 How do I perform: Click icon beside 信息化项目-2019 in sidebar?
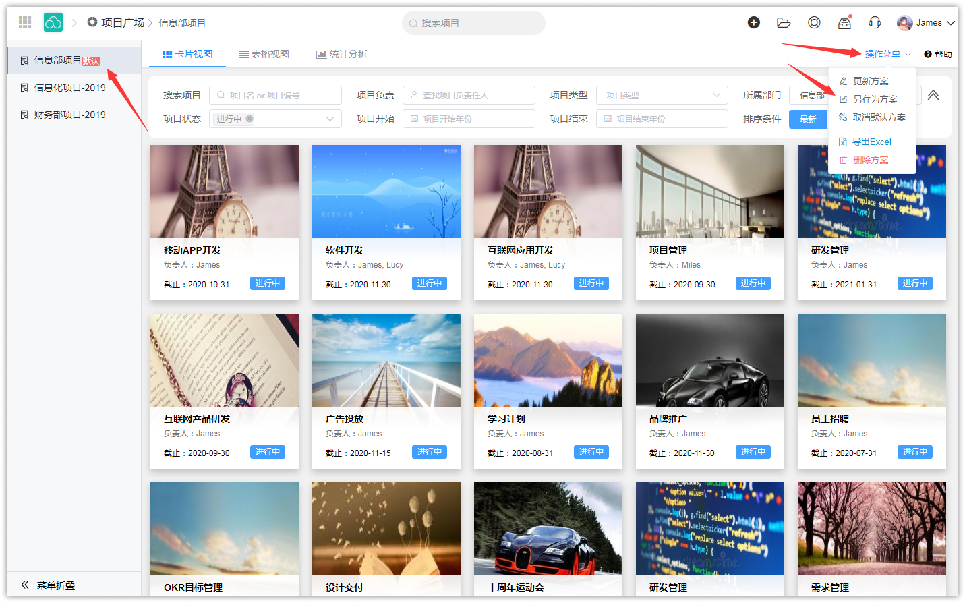24,88
